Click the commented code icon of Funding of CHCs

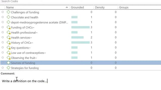point(9,27)
